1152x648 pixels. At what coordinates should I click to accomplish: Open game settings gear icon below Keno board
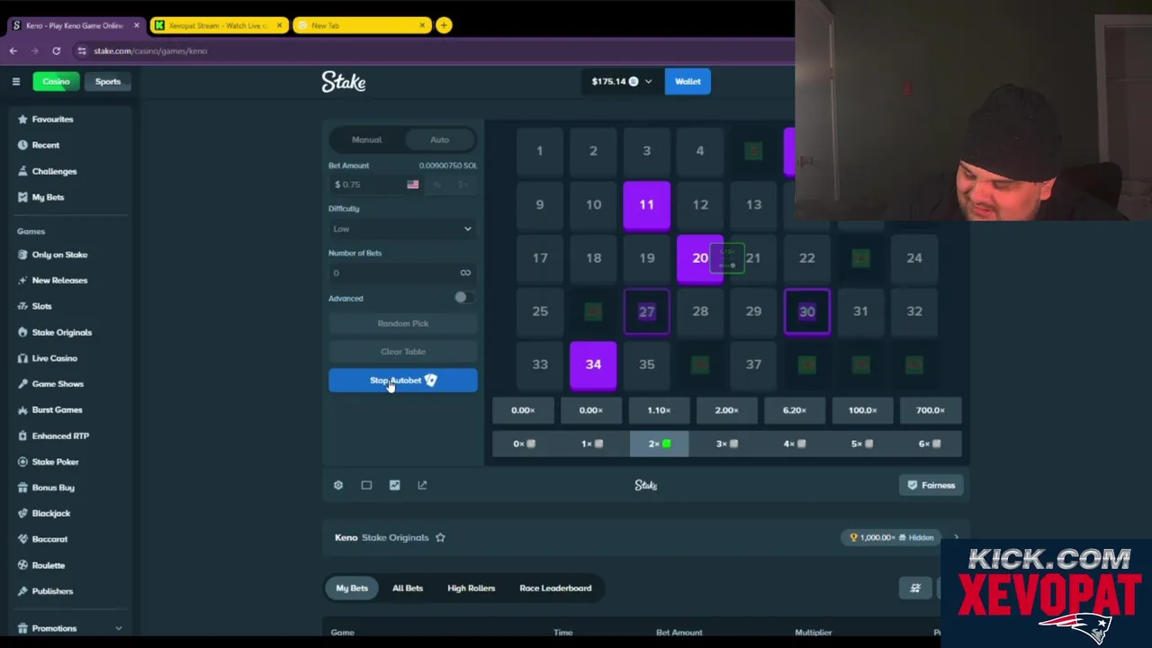338,485
